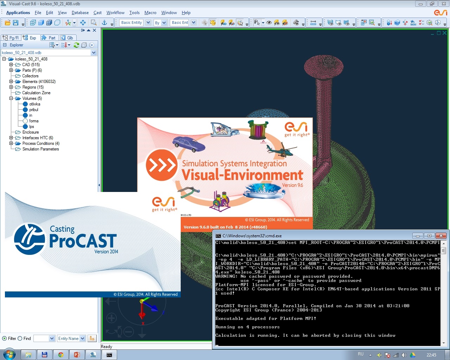The height and width of the screenshot is (360, 450).
Task: Click the blue volume cube Cast icon
Action: 397,22
